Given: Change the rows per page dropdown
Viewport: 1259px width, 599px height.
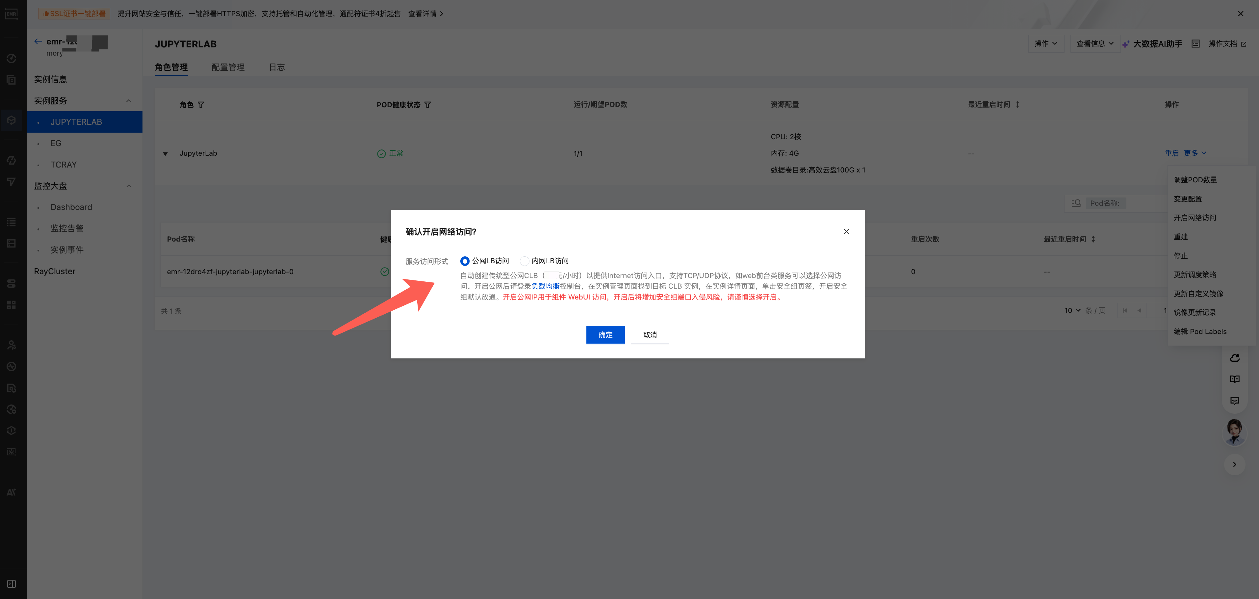Looking at the screenshot, I should pyautogui.click(x=1072, y=310).
